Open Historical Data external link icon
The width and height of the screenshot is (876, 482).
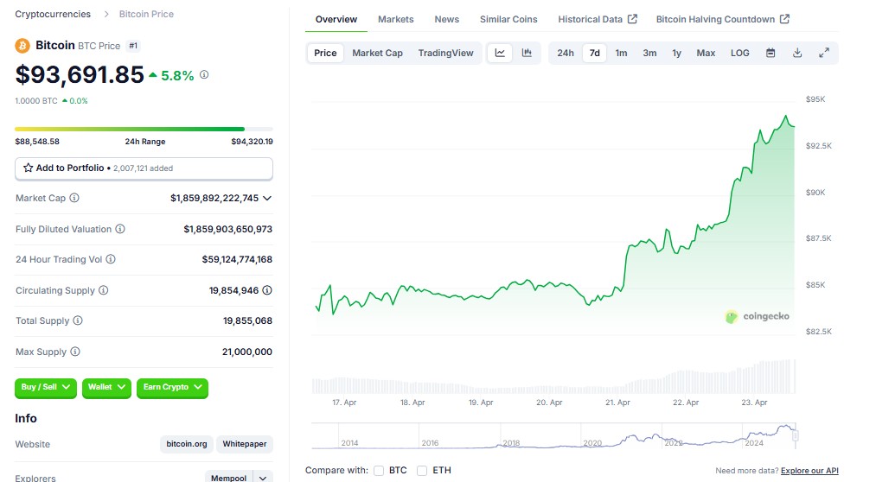pos(632,19)
